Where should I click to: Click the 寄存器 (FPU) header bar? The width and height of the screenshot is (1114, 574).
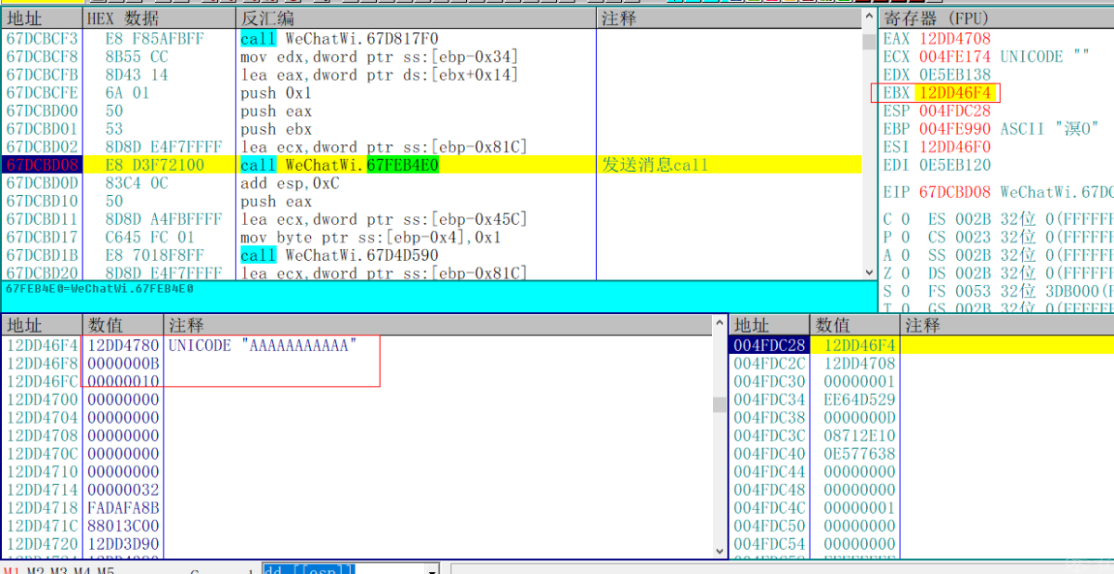996,19
